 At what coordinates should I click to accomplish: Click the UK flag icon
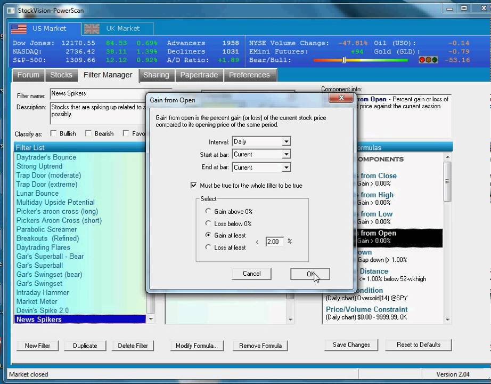click(92, 29)
